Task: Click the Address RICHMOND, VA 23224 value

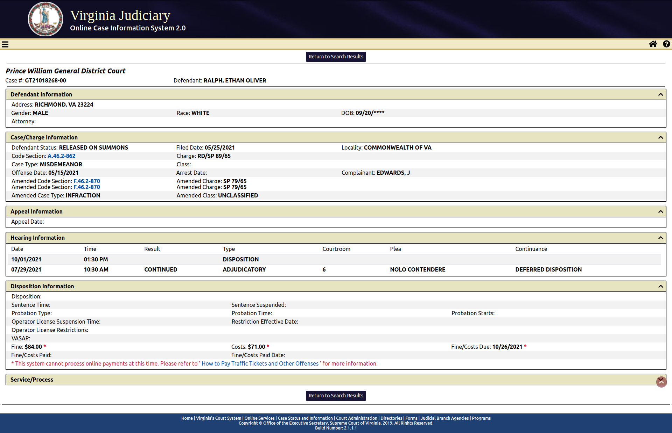Action: tap(64, 104)
